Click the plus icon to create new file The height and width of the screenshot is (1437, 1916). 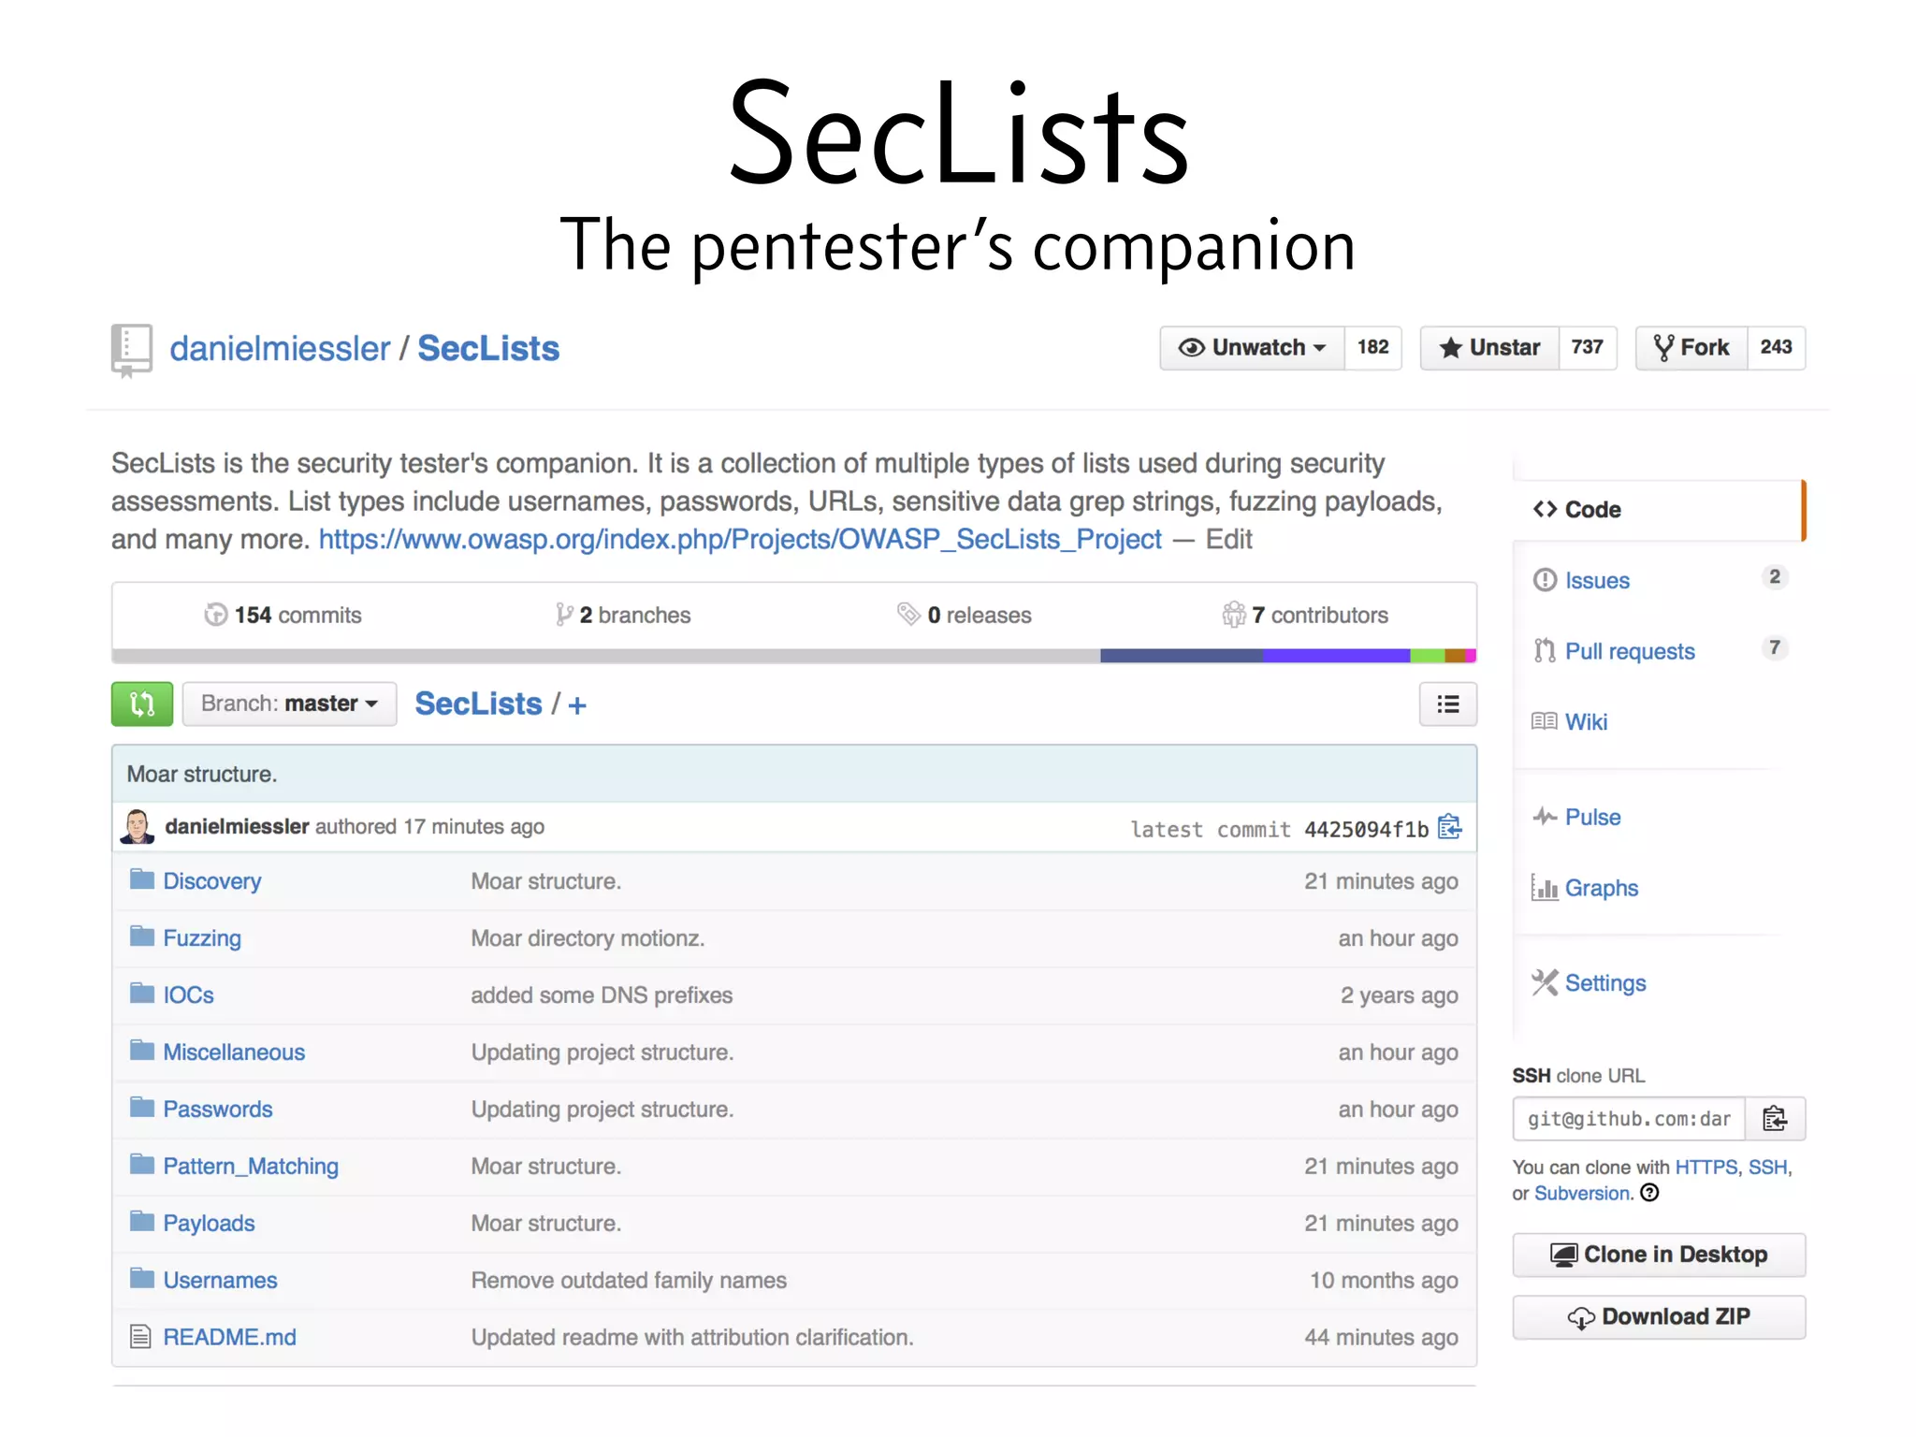577,705
